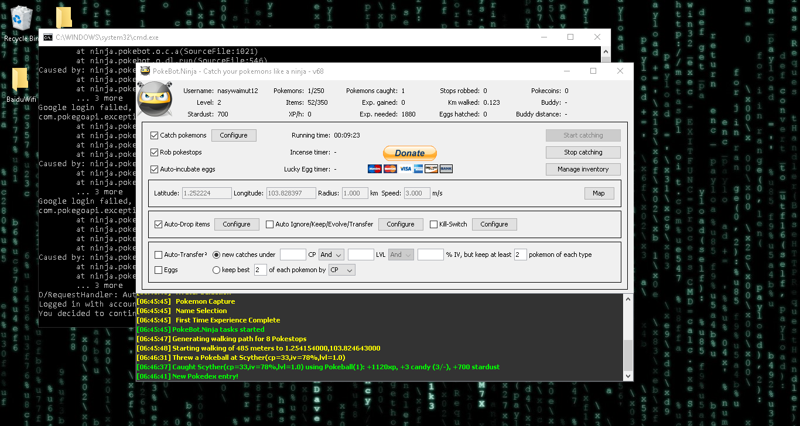The image size is (800, 426).
Task: Open the Manage inventory button
Action: (583, 169)
